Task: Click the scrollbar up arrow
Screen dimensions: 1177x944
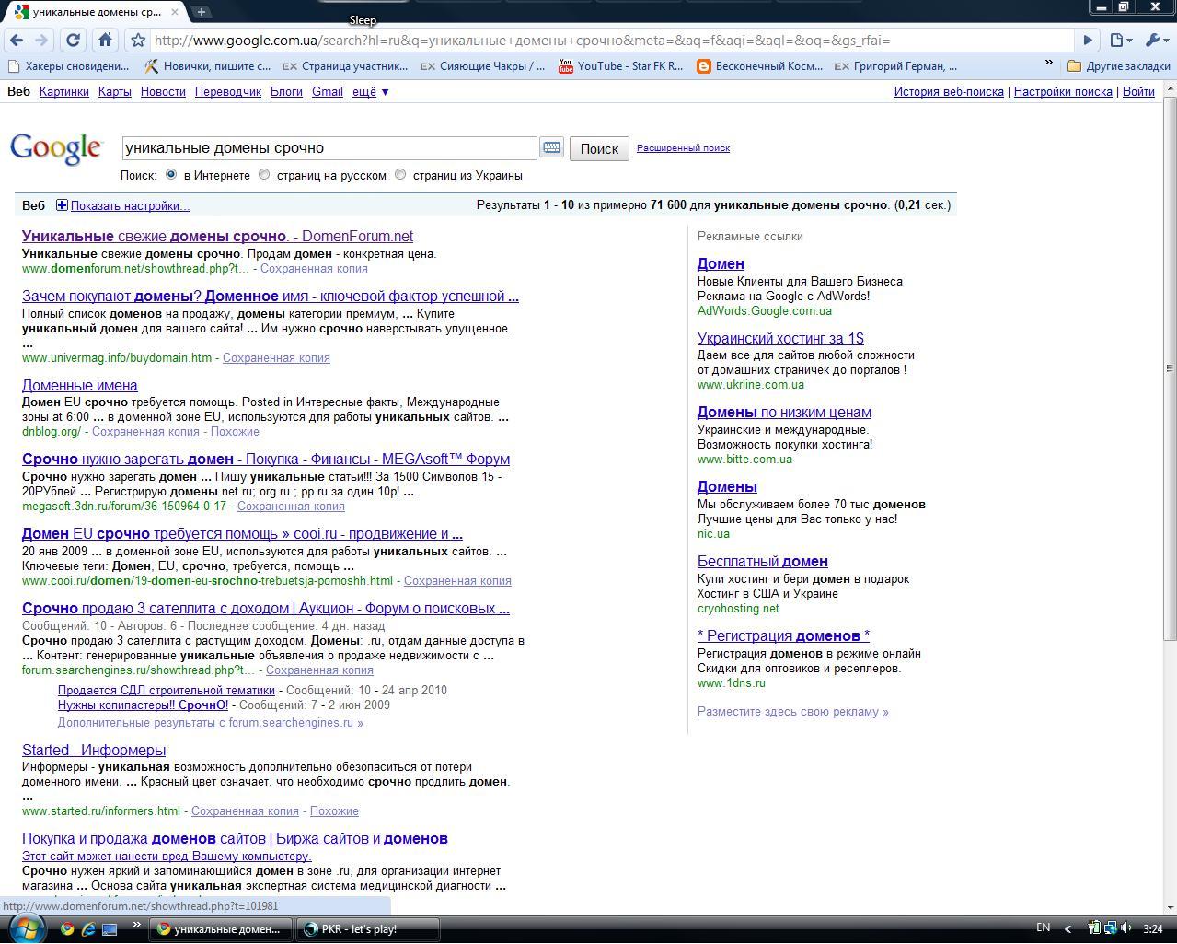Action: 1170,88
